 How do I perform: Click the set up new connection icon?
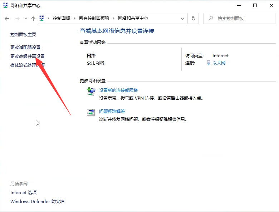coord(91,92)
